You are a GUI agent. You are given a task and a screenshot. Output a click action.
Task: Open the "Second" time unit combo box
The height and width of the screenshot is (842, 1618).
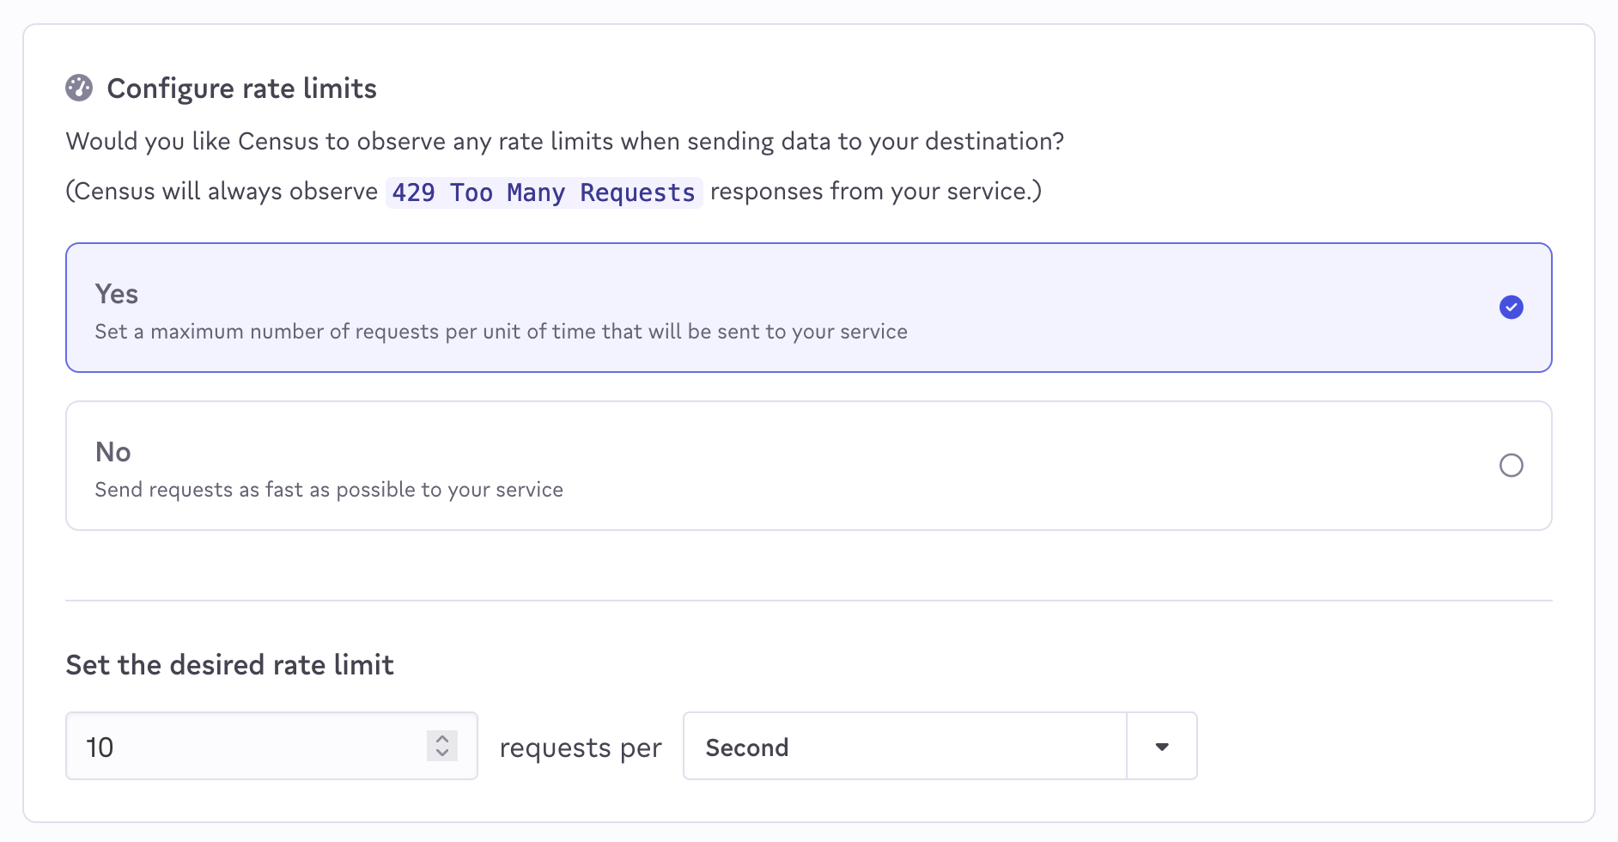(x=903, y=747)
